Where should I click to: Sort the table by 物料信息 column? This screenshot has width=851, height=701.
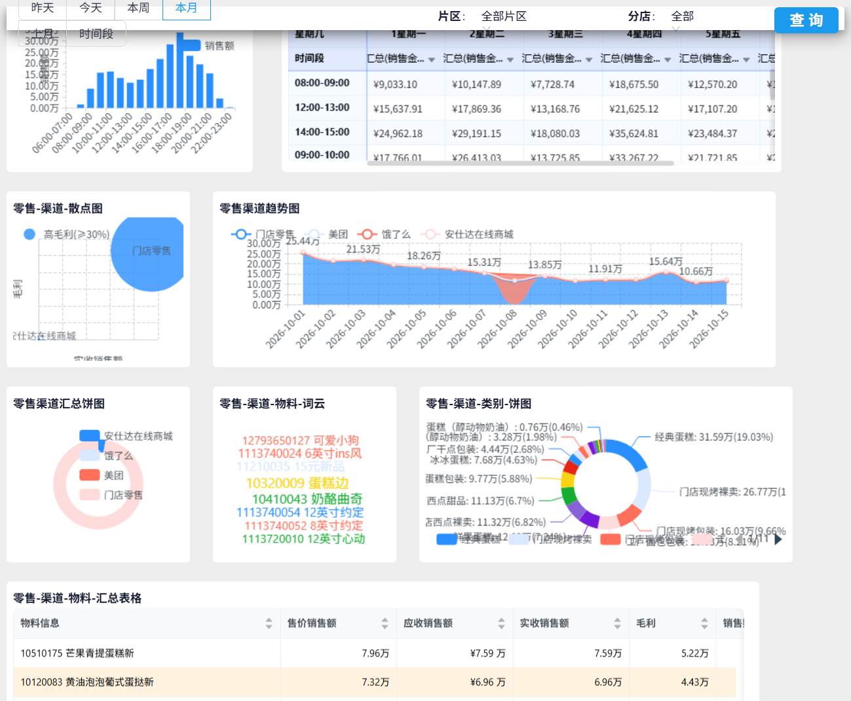point(269,624)
